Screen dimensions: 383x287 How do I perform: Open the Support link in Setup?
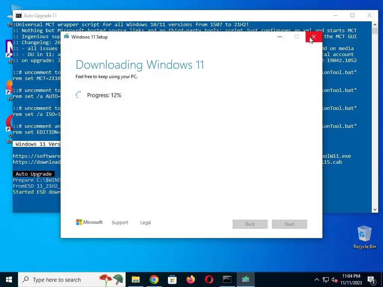click(120, 223)
